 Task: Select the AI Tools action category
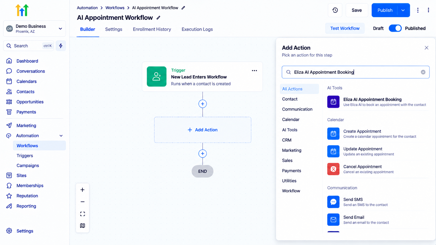tap(290, 130)
